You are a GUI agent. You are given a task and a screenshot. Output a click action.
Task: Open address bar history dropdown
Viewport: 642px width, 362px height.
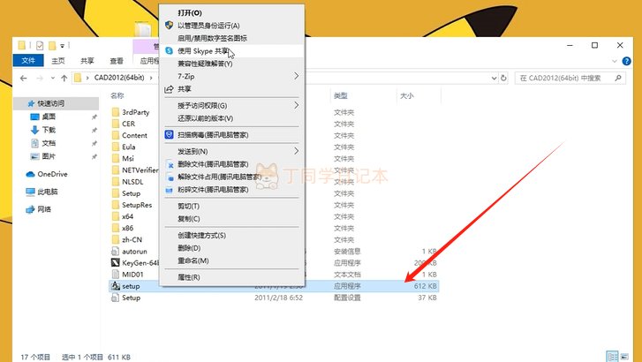(494, 78)
